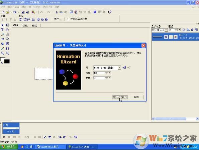Click the Next button in Animation Wizard
199x150 pixels.
tap(120, 97)
